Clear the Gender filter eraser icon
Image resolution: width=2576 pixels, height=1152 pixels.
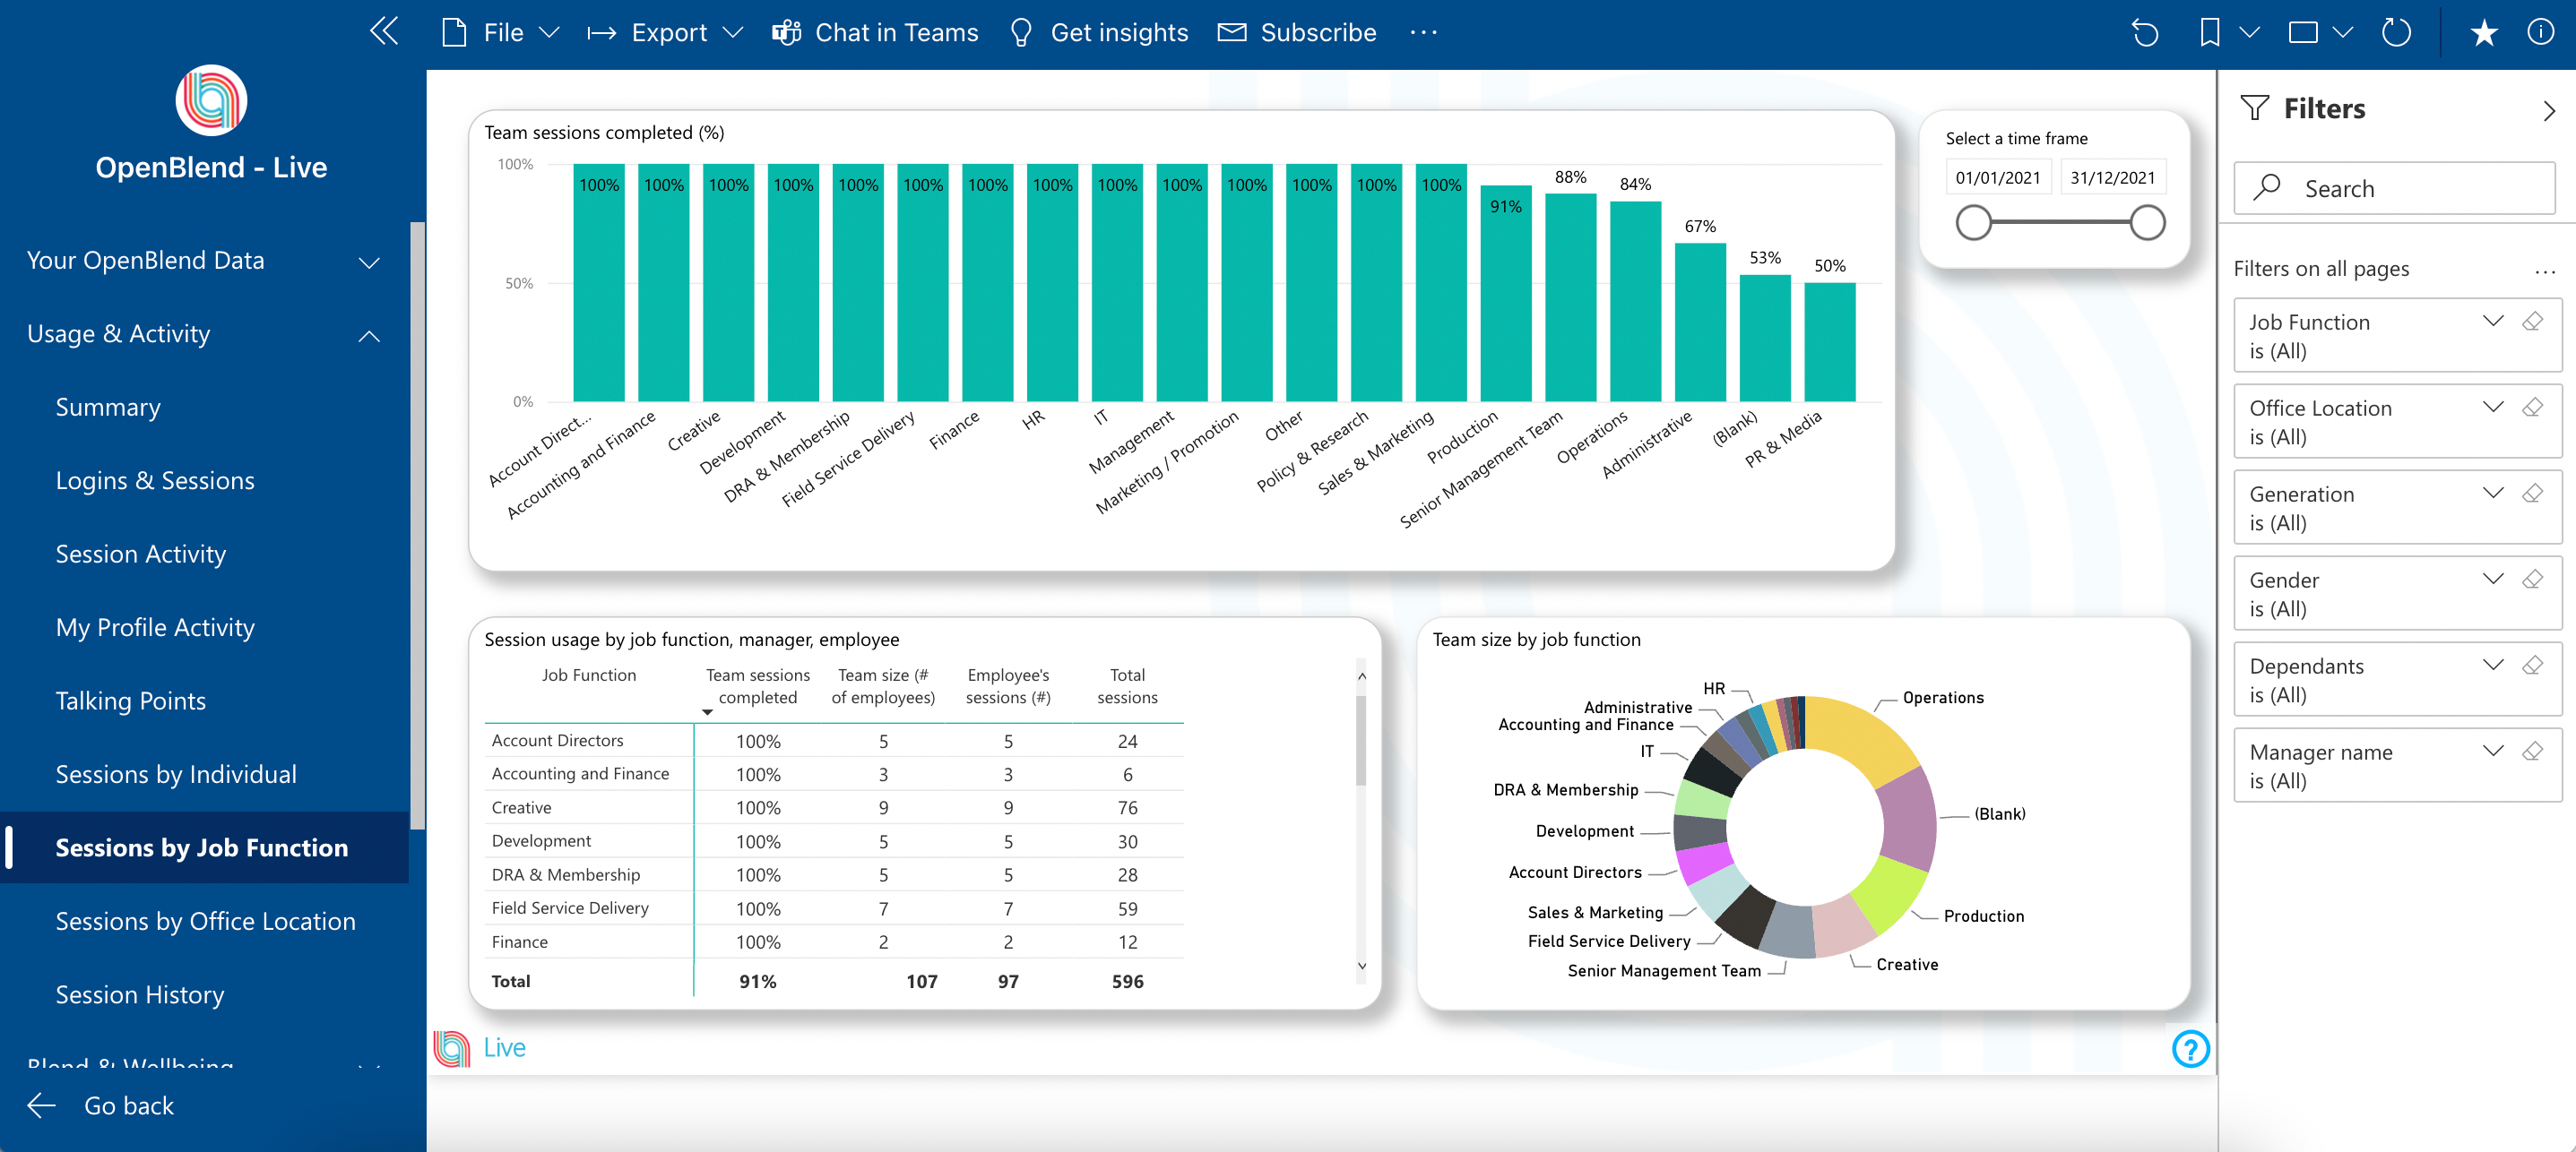[x=2533, y=580]
